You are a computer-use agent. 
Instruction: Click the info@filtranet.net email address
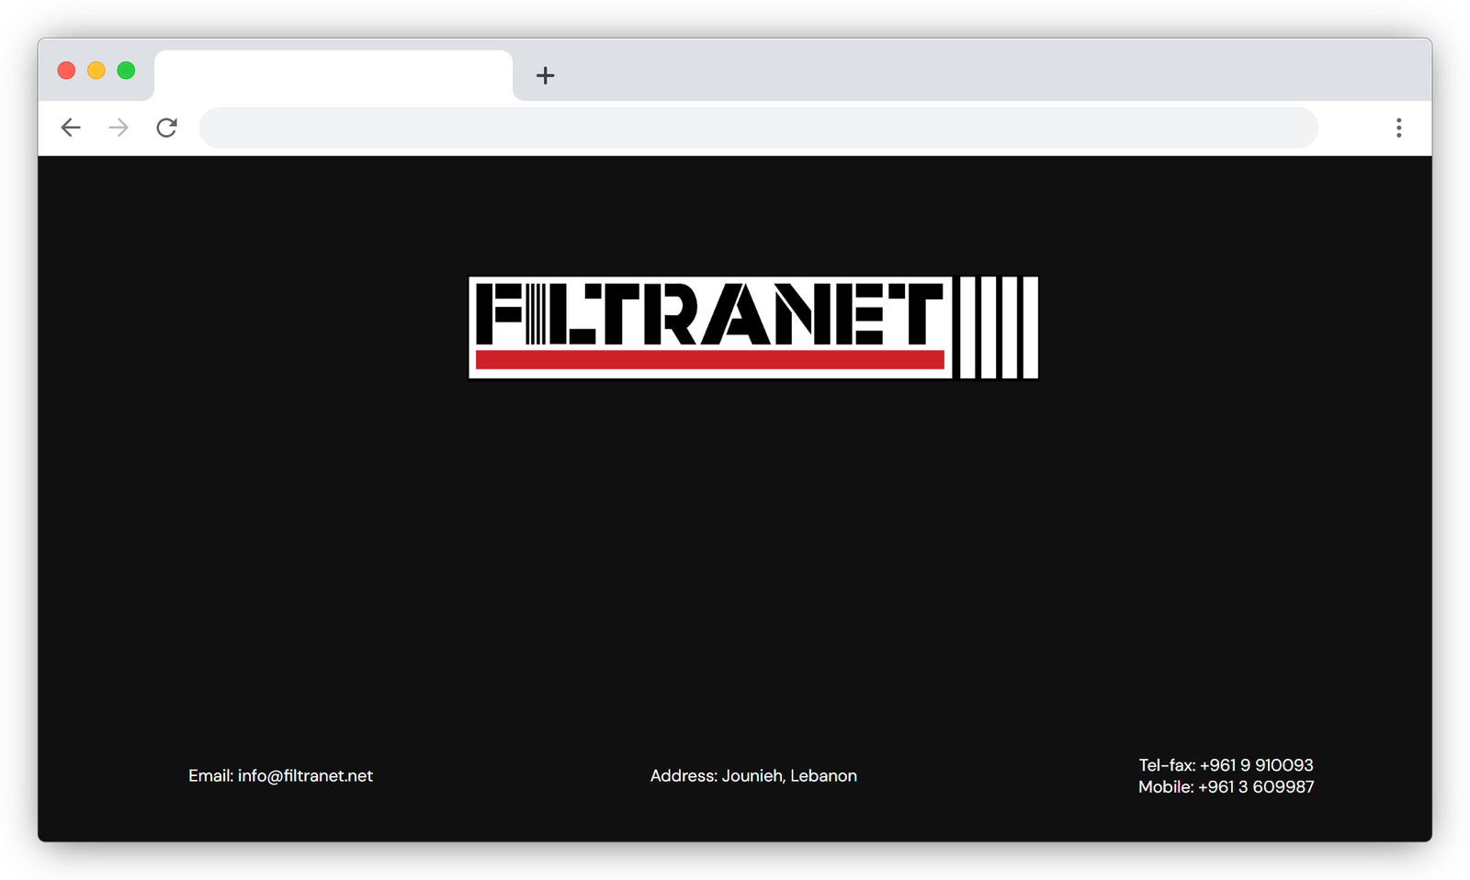coord(305,776)
